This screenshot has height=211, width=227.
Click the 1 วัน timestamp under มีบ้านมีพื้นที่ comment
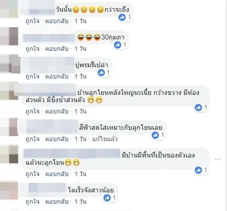[x=80, y=174]
